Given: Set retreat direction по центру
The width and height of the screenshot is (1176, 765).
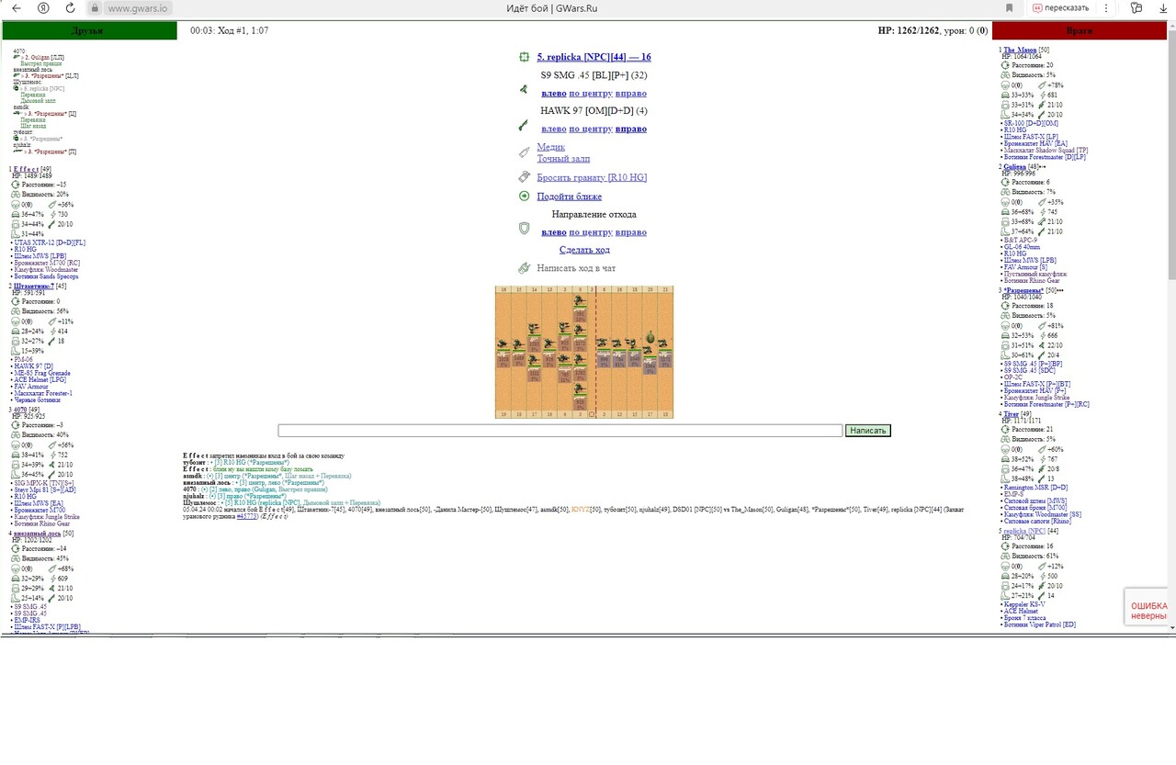Looking at the screenshot, I should pos(591,231).
